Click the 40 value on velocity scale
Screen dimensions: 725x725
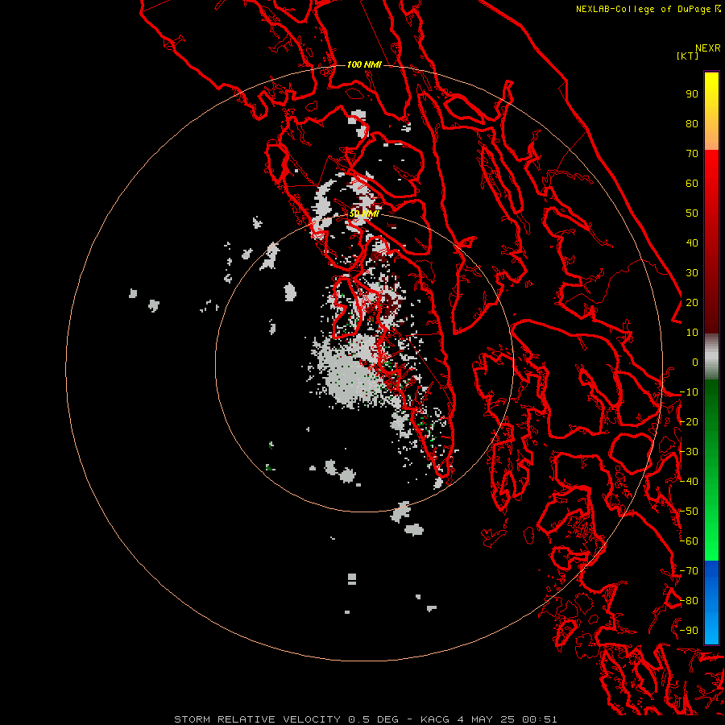[692, 243]
